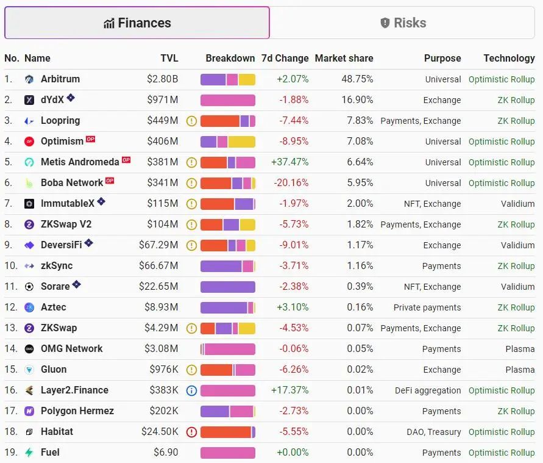Click the Gluon logo

coord(29,370)
